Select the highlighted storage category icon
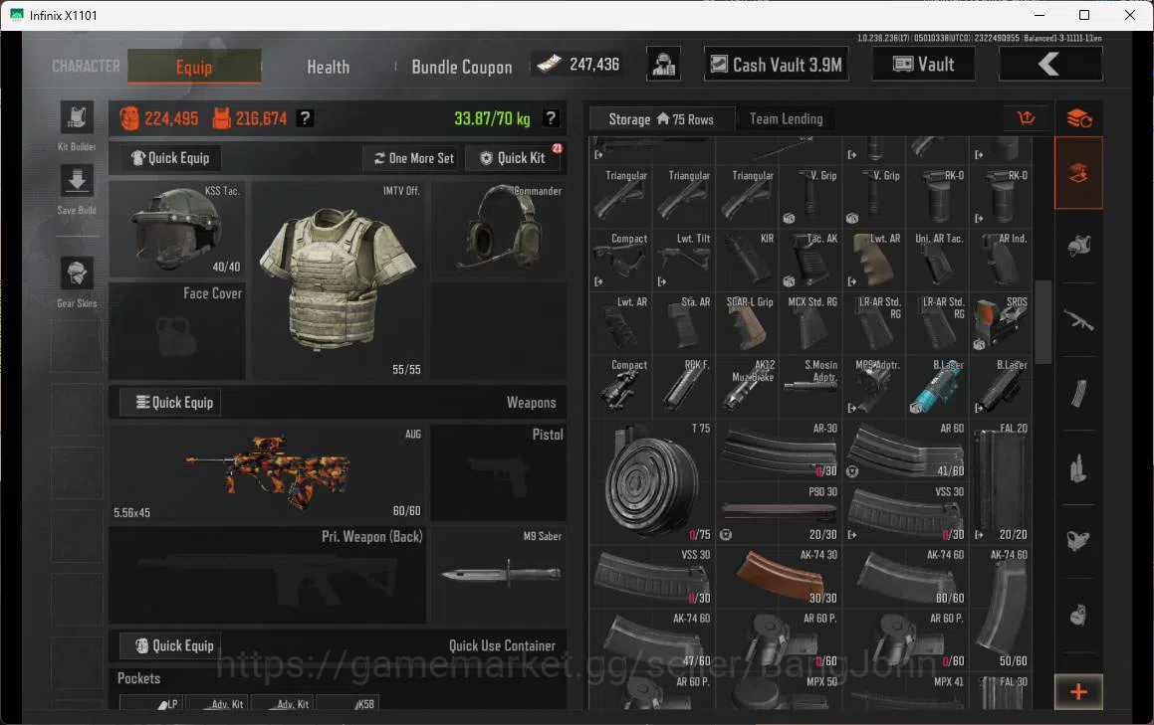The height and width of the screenshot is (725, 1154). (1079, 173)
